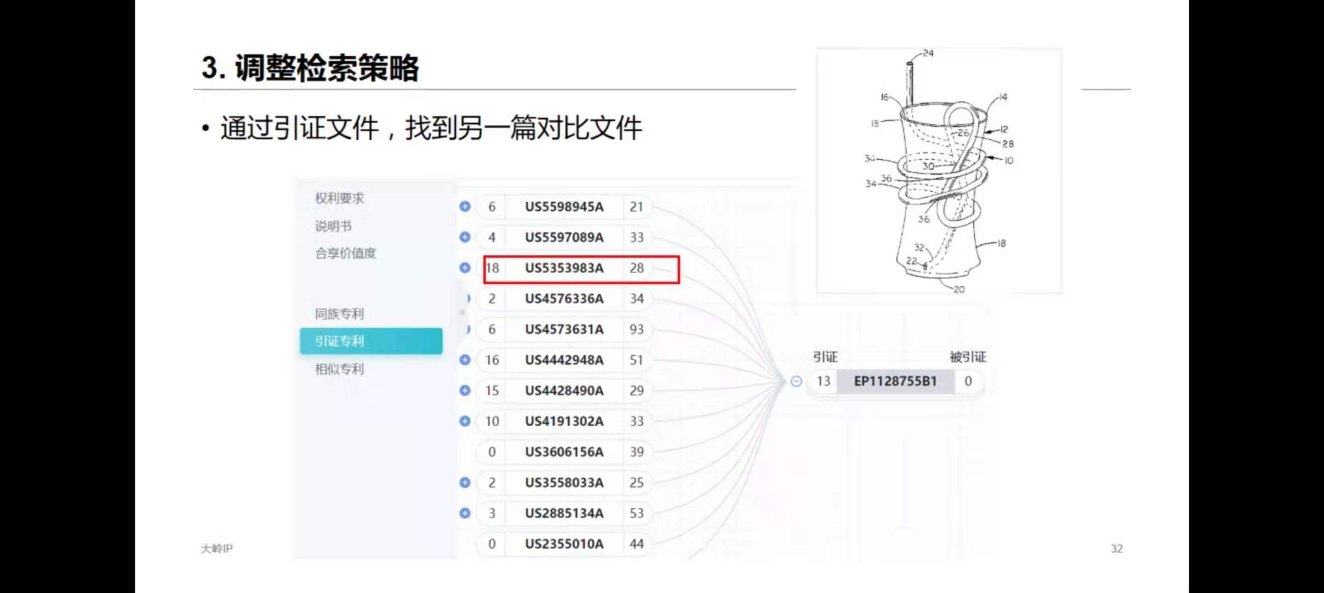Open 权利要求 section

coord(339,198)
